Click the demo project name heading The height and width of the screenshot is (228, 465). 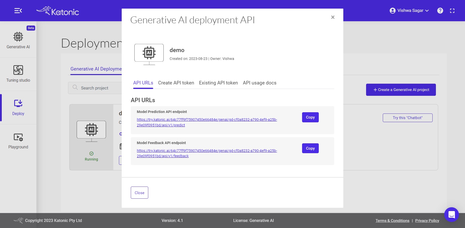point(177,50)
